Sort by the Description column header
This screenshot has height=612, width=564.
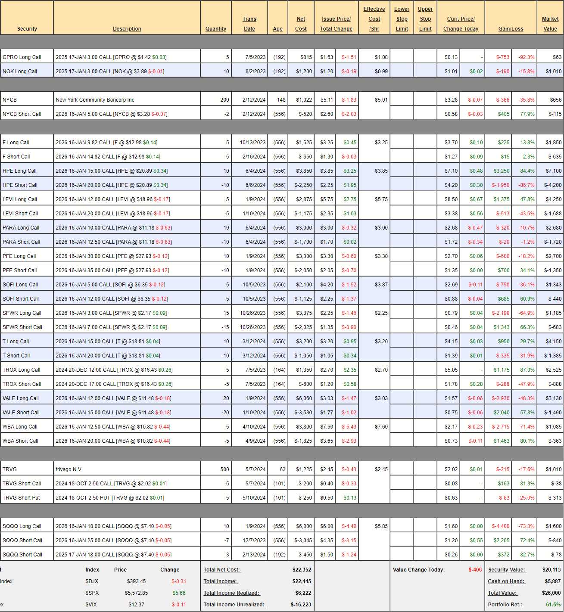pyautogui.click(x=127, y=29)
